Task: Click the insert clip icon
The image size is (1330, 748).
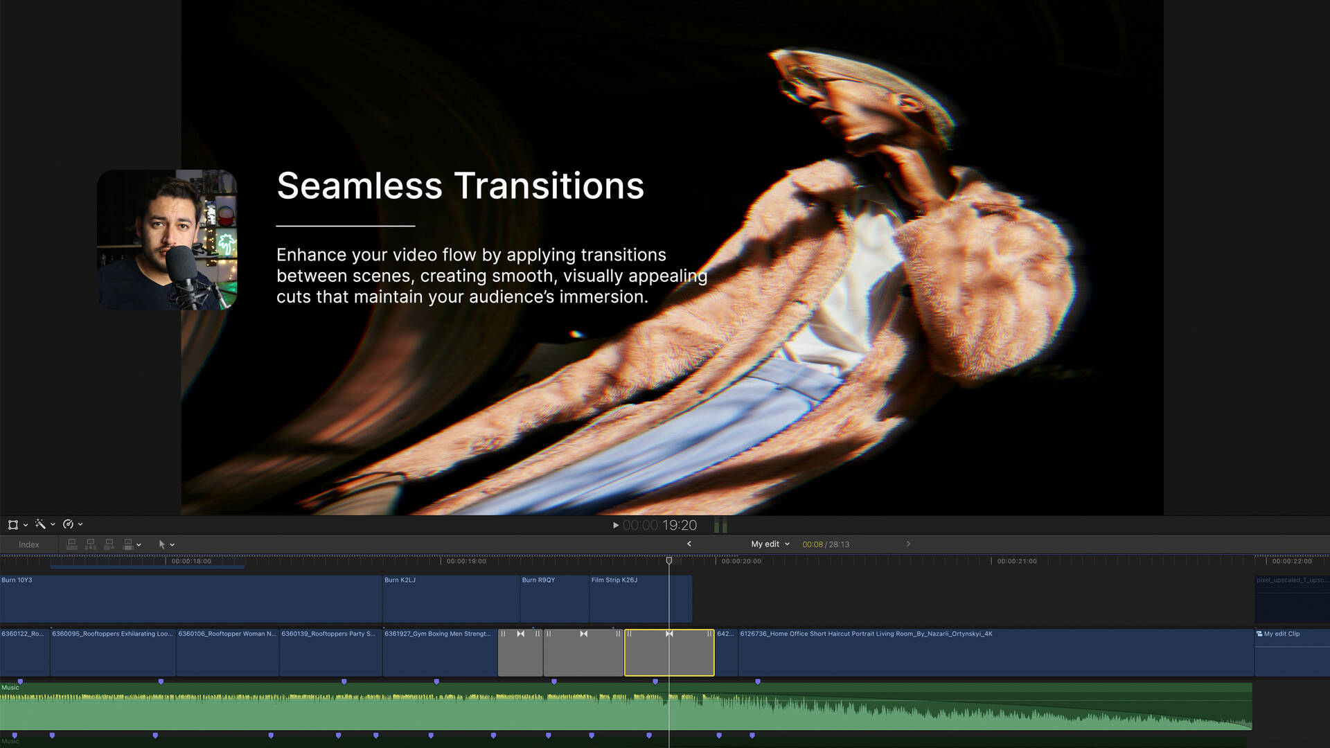Action: (90, 544)
